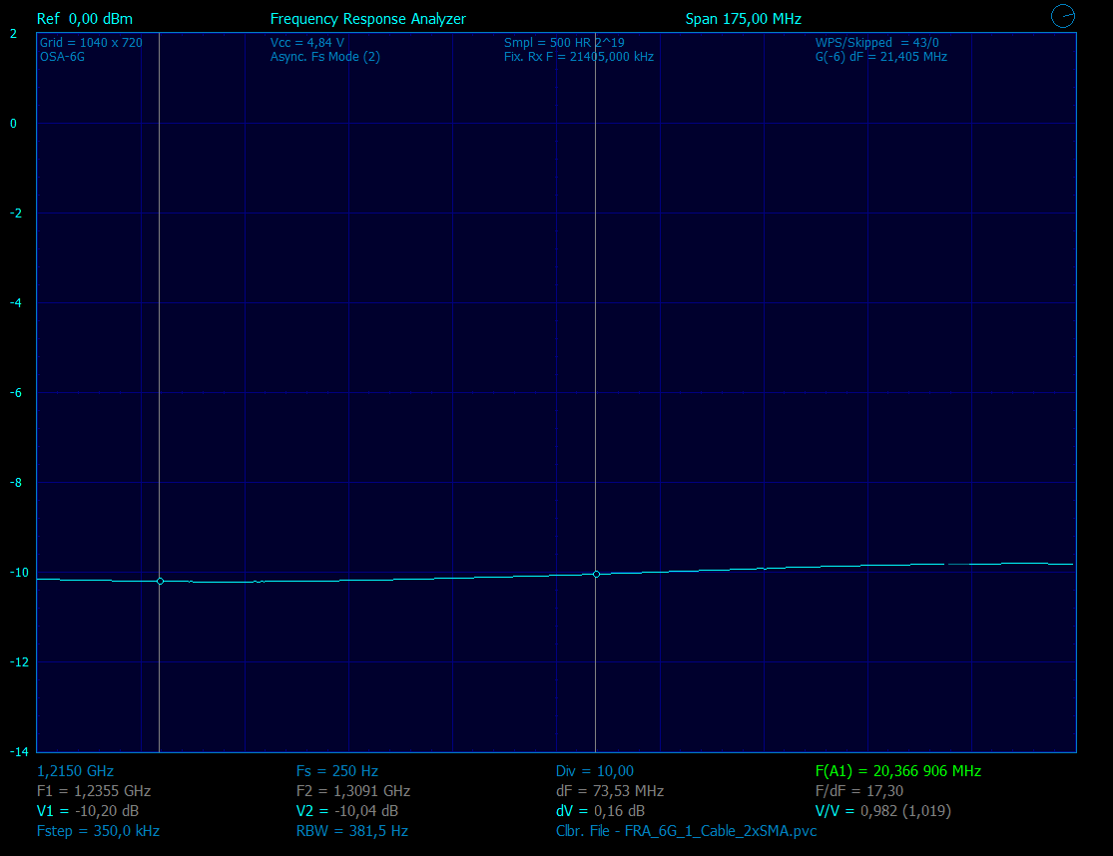Select the right marker point on the trace
Screen dimensions: 1113x856
(596, 574)
